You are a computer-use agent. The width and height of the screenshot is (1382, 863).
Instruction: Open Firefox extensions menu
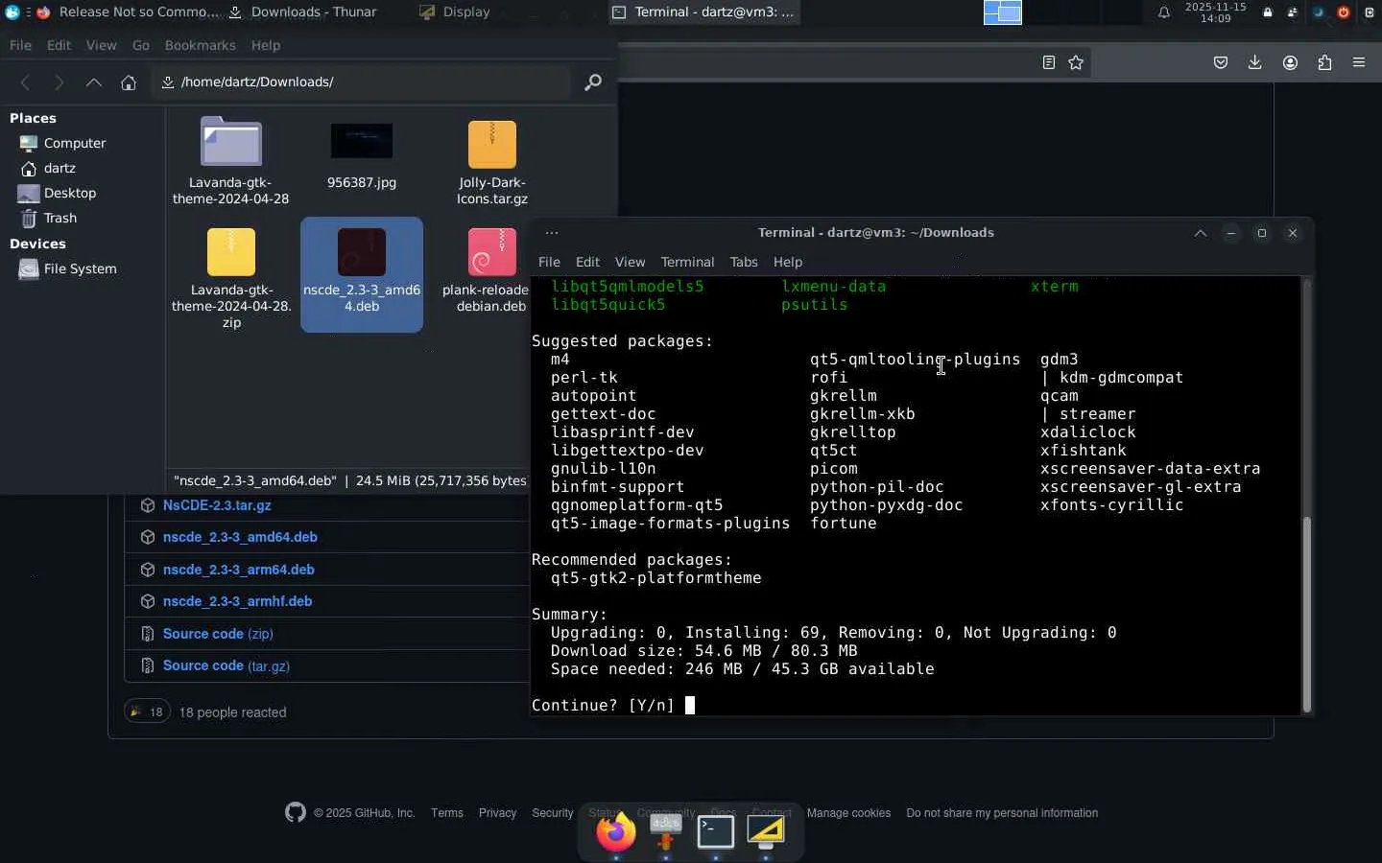coord(1324,62)
